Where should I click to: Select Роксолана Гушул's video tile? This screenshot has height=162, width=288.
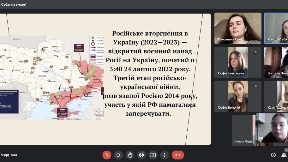(x=238, y=28)
